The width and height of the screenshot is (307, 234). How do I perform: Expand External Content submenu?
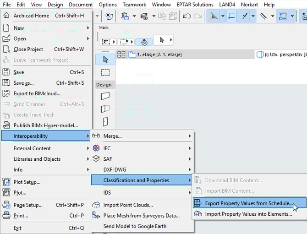(46, 148)
